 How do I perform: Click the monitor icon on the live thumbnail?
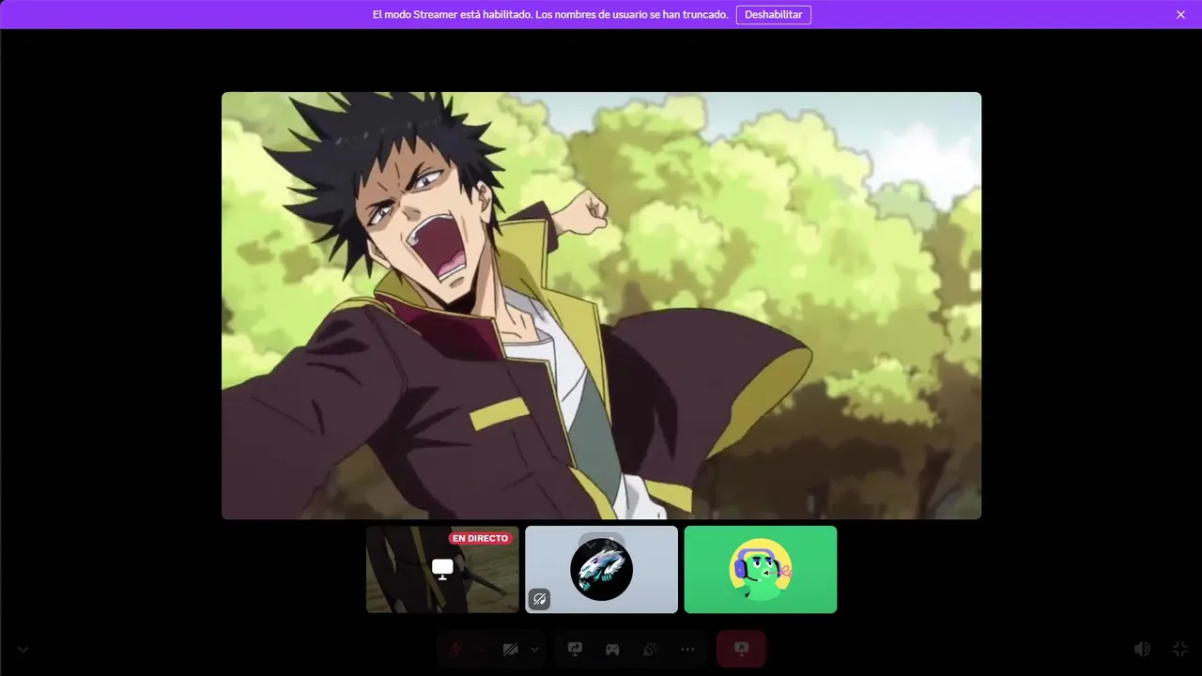coord(442,569)
